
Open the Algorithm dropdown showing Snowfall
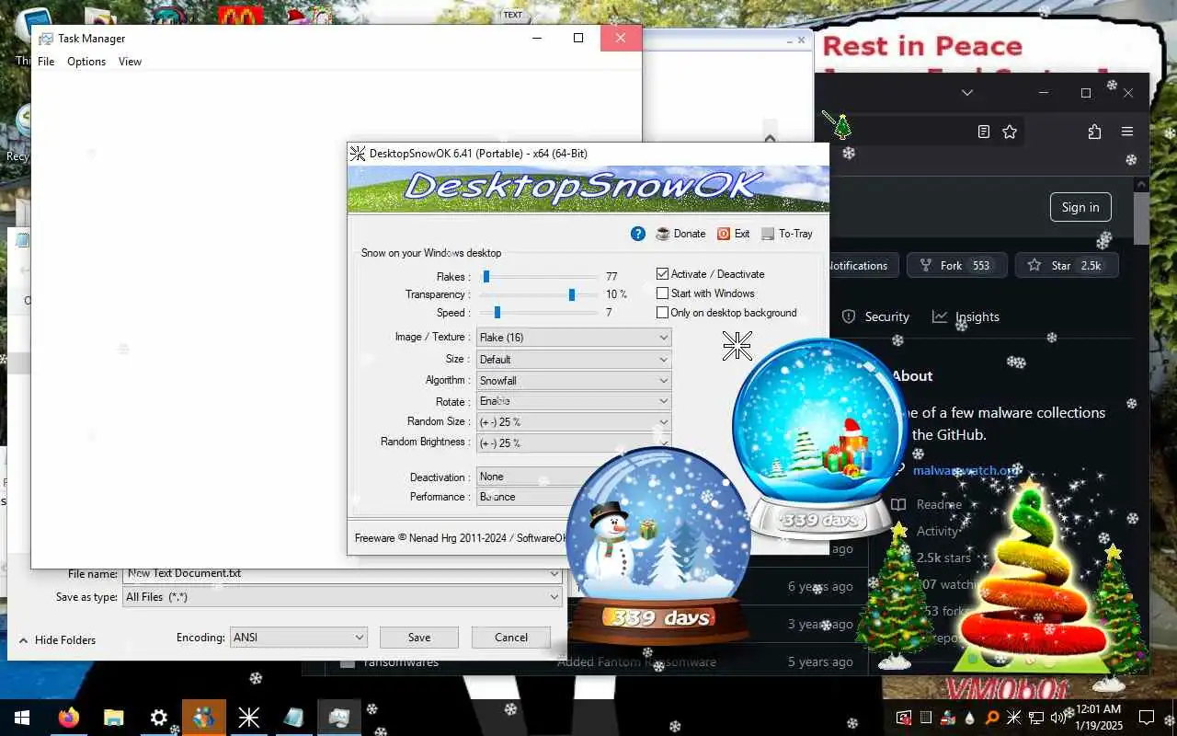coord(574,381)
